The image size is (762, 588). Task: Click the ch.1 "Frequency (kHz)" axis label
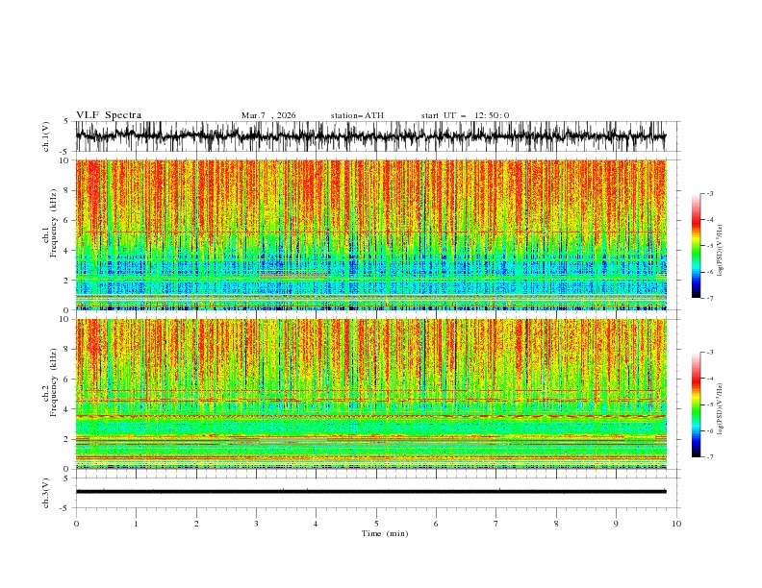[54, 223]
